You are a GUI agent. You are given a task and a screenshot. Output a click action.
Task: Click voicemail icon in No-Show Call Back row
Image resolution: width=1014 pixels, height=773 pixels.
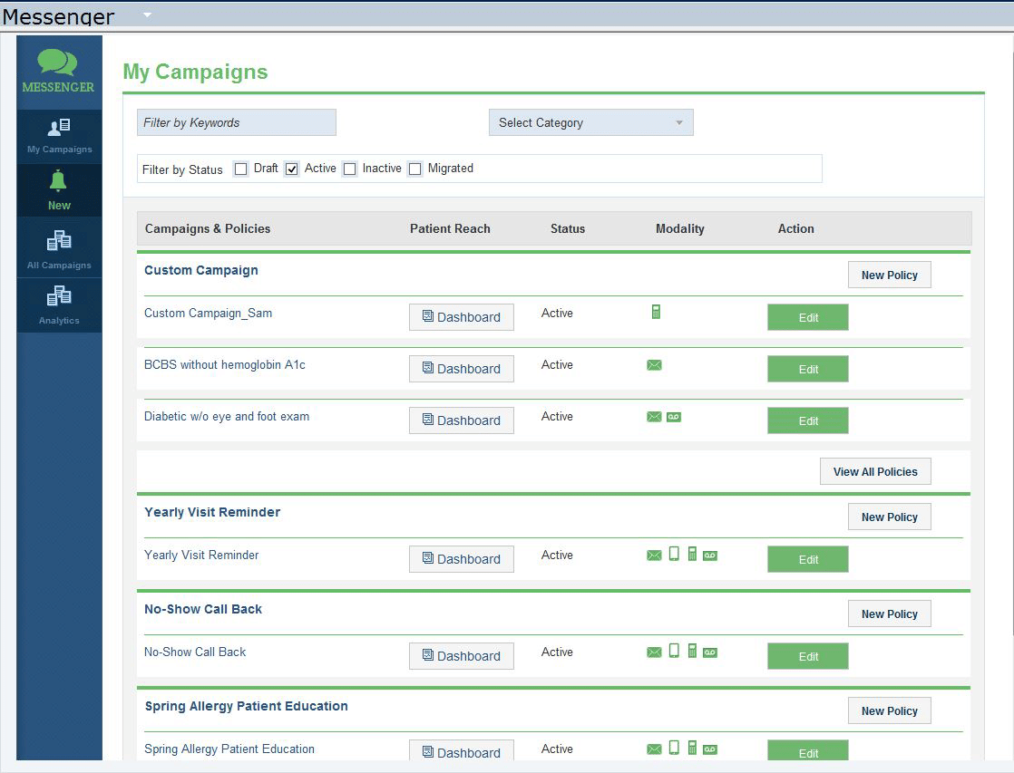click(710, 652)
